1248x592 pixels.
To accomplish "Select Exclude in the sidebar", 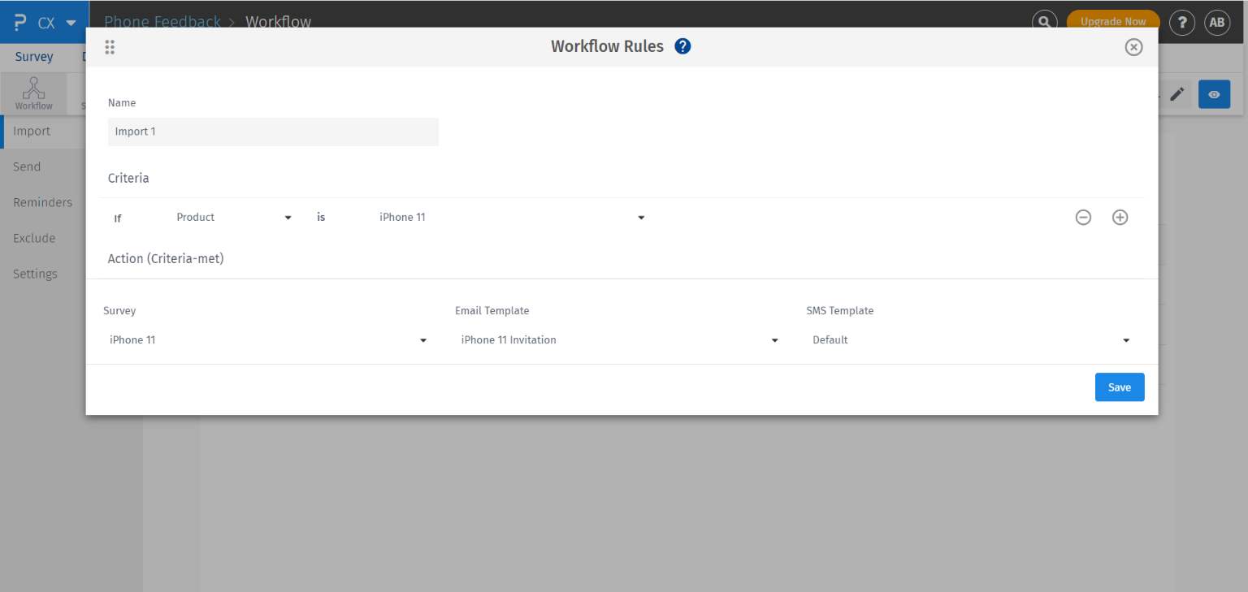I will 34,238.
